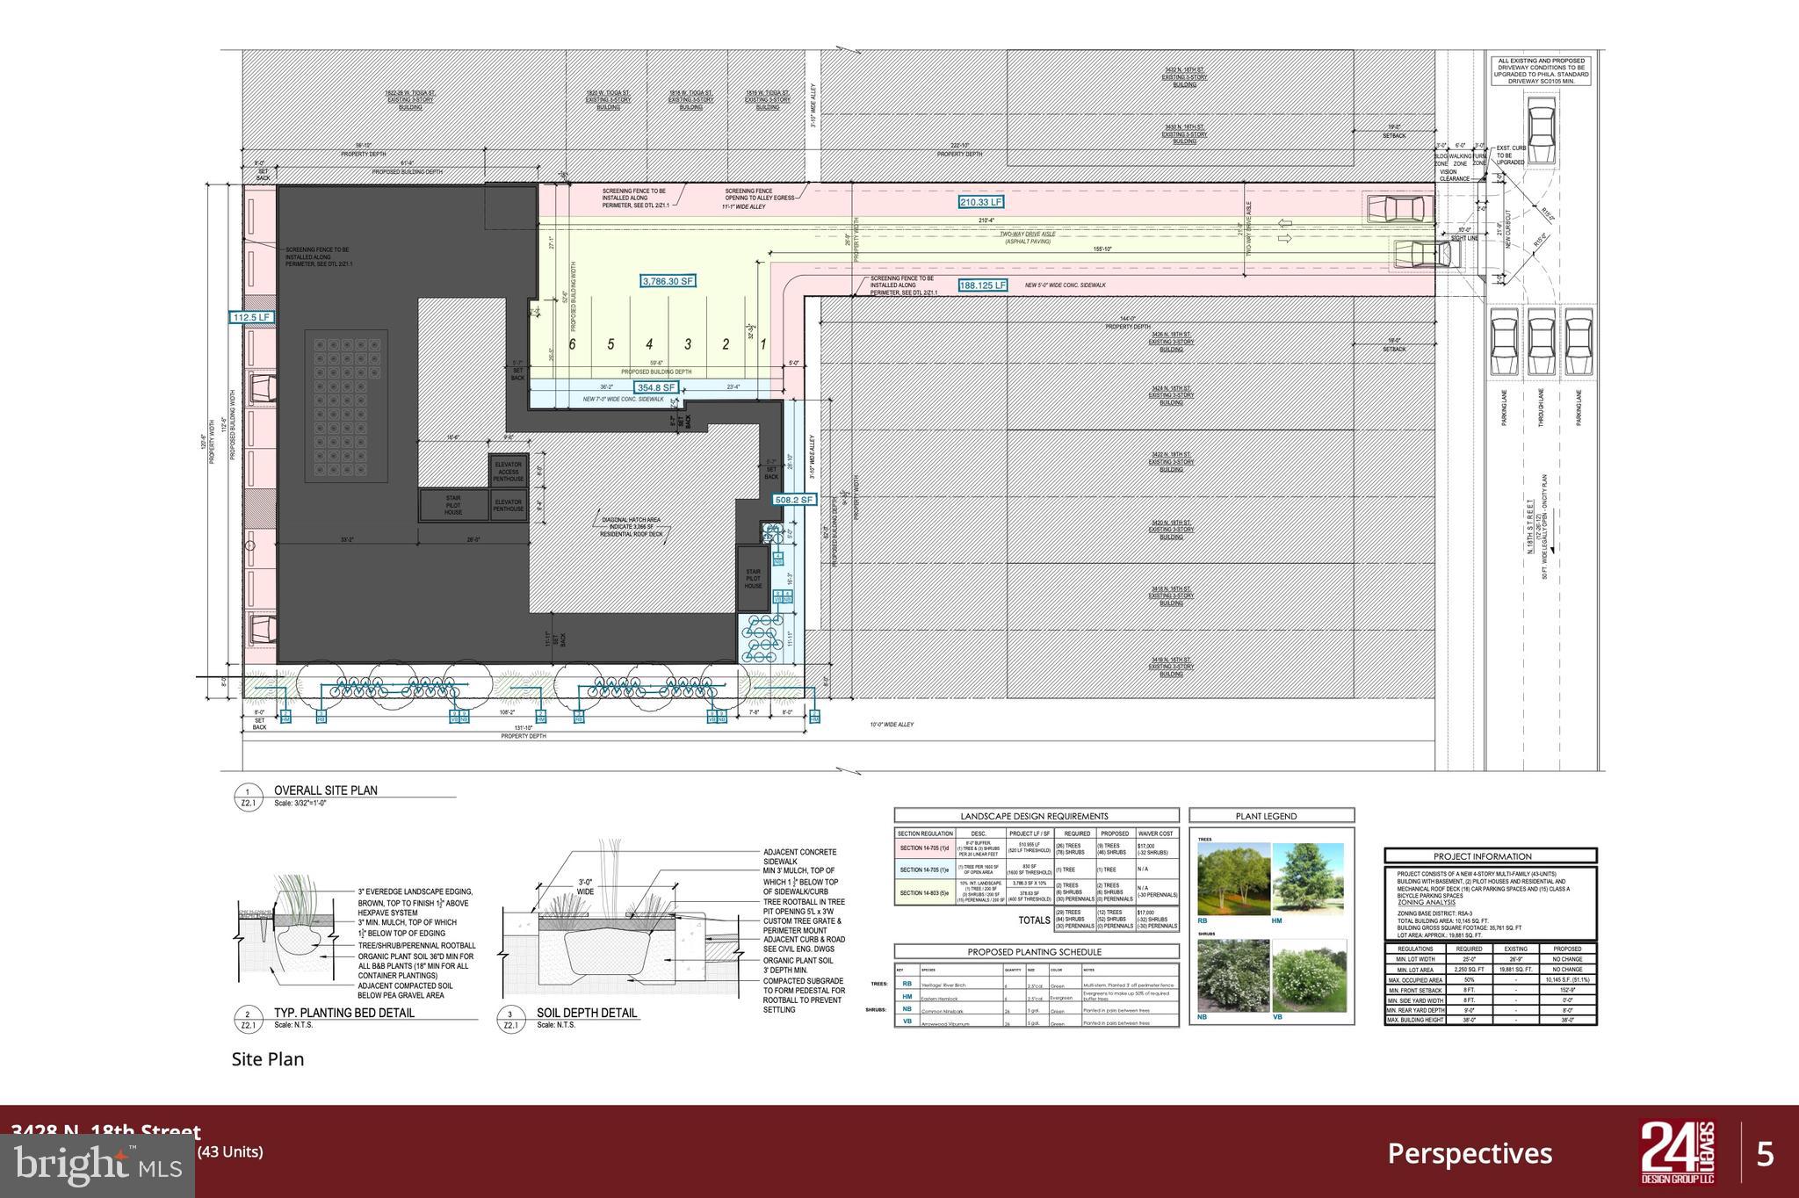Click the River Birch RB tree photo
The width and height of the screenshot is (1799, 1198).
1233,879
